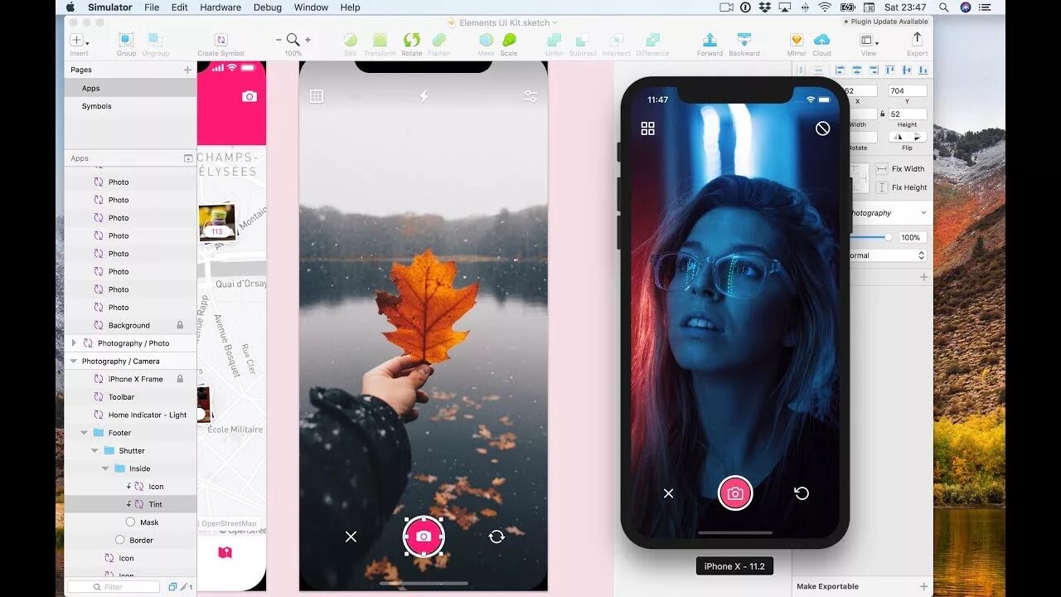The image size is (1061, 597).
Task: Collapse the Inside group
Action: pyautogui.click(x=105, y=468)
